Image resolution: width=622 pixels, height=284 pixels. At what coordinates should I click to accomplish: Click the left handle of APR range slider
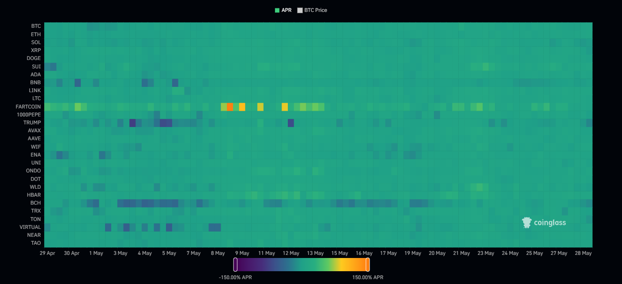pyautogui.click(x=235, y=265)
